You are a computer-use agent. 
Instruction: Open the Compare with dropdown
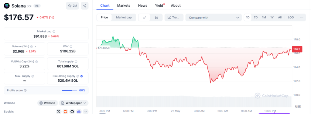[214, 17]
